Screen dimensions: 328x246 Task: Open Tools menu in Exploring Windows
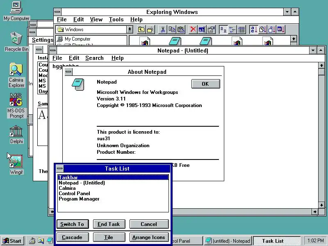[116, 20]
